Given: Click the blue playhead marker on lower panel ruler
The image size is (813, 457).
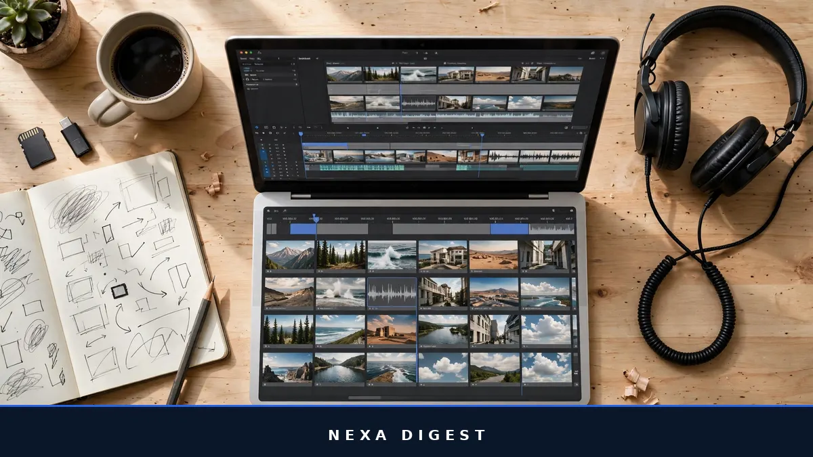Looking at the screenshot, I should (x=315, y=219).
